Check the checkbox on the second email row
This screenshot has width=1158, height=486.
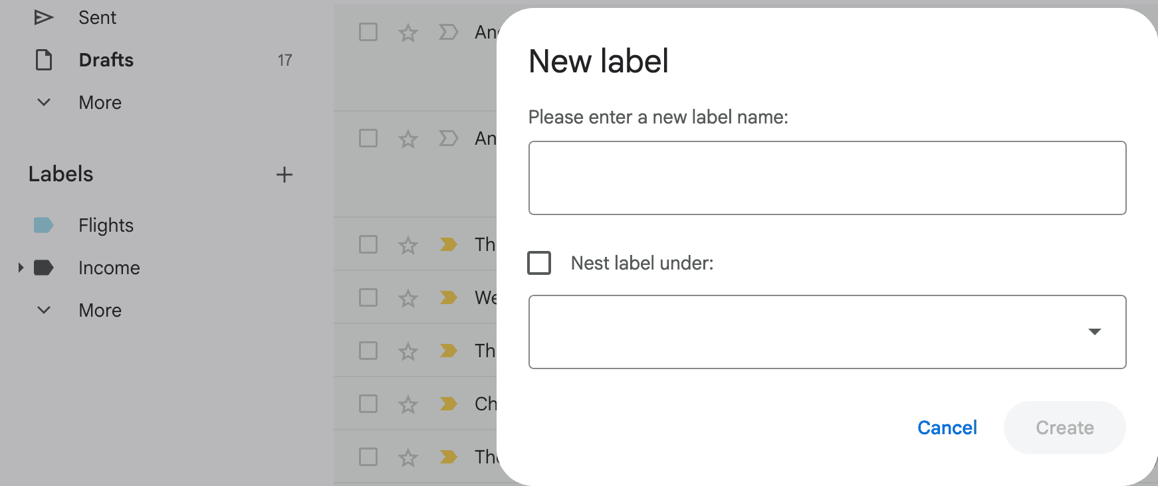(x=368, y=138)
